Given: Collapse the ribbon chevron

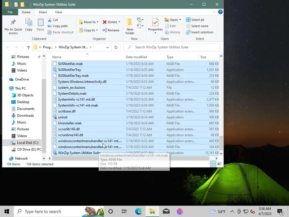Looking at the screenshot, I should [x=214, y=12].
